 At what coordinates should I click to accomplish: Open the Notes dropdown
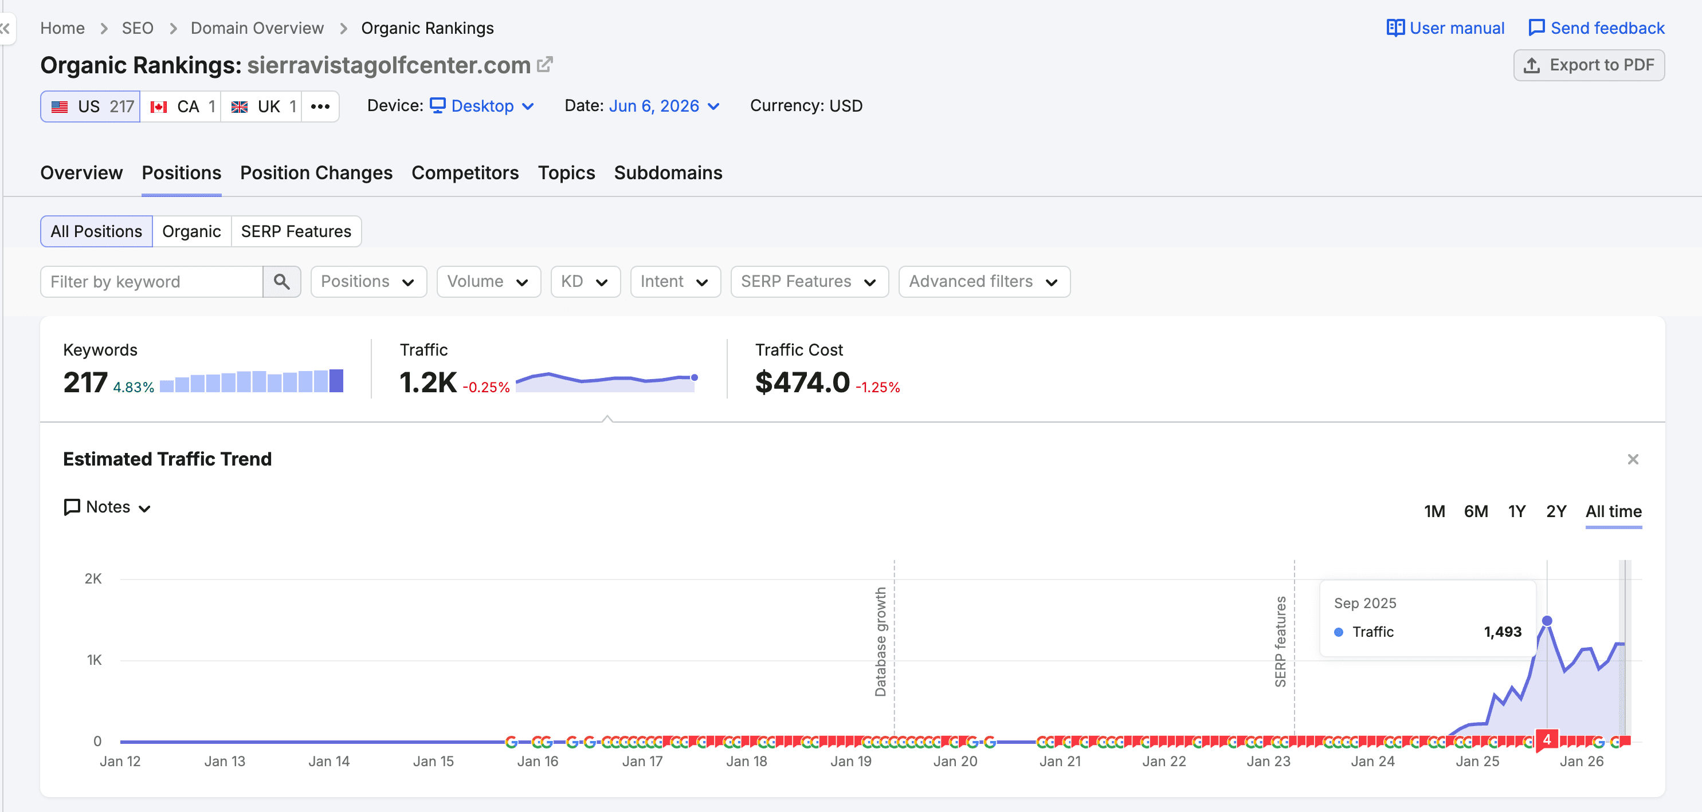(x=108, y=507)
